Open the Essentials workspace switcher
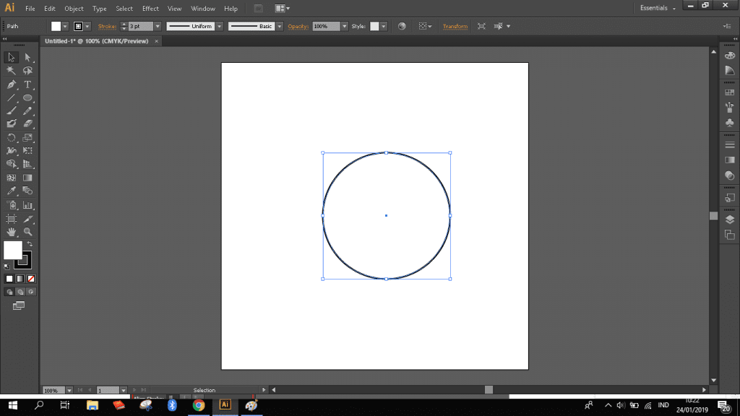Viewport: 740px width, 416px height. coord(655,8)
